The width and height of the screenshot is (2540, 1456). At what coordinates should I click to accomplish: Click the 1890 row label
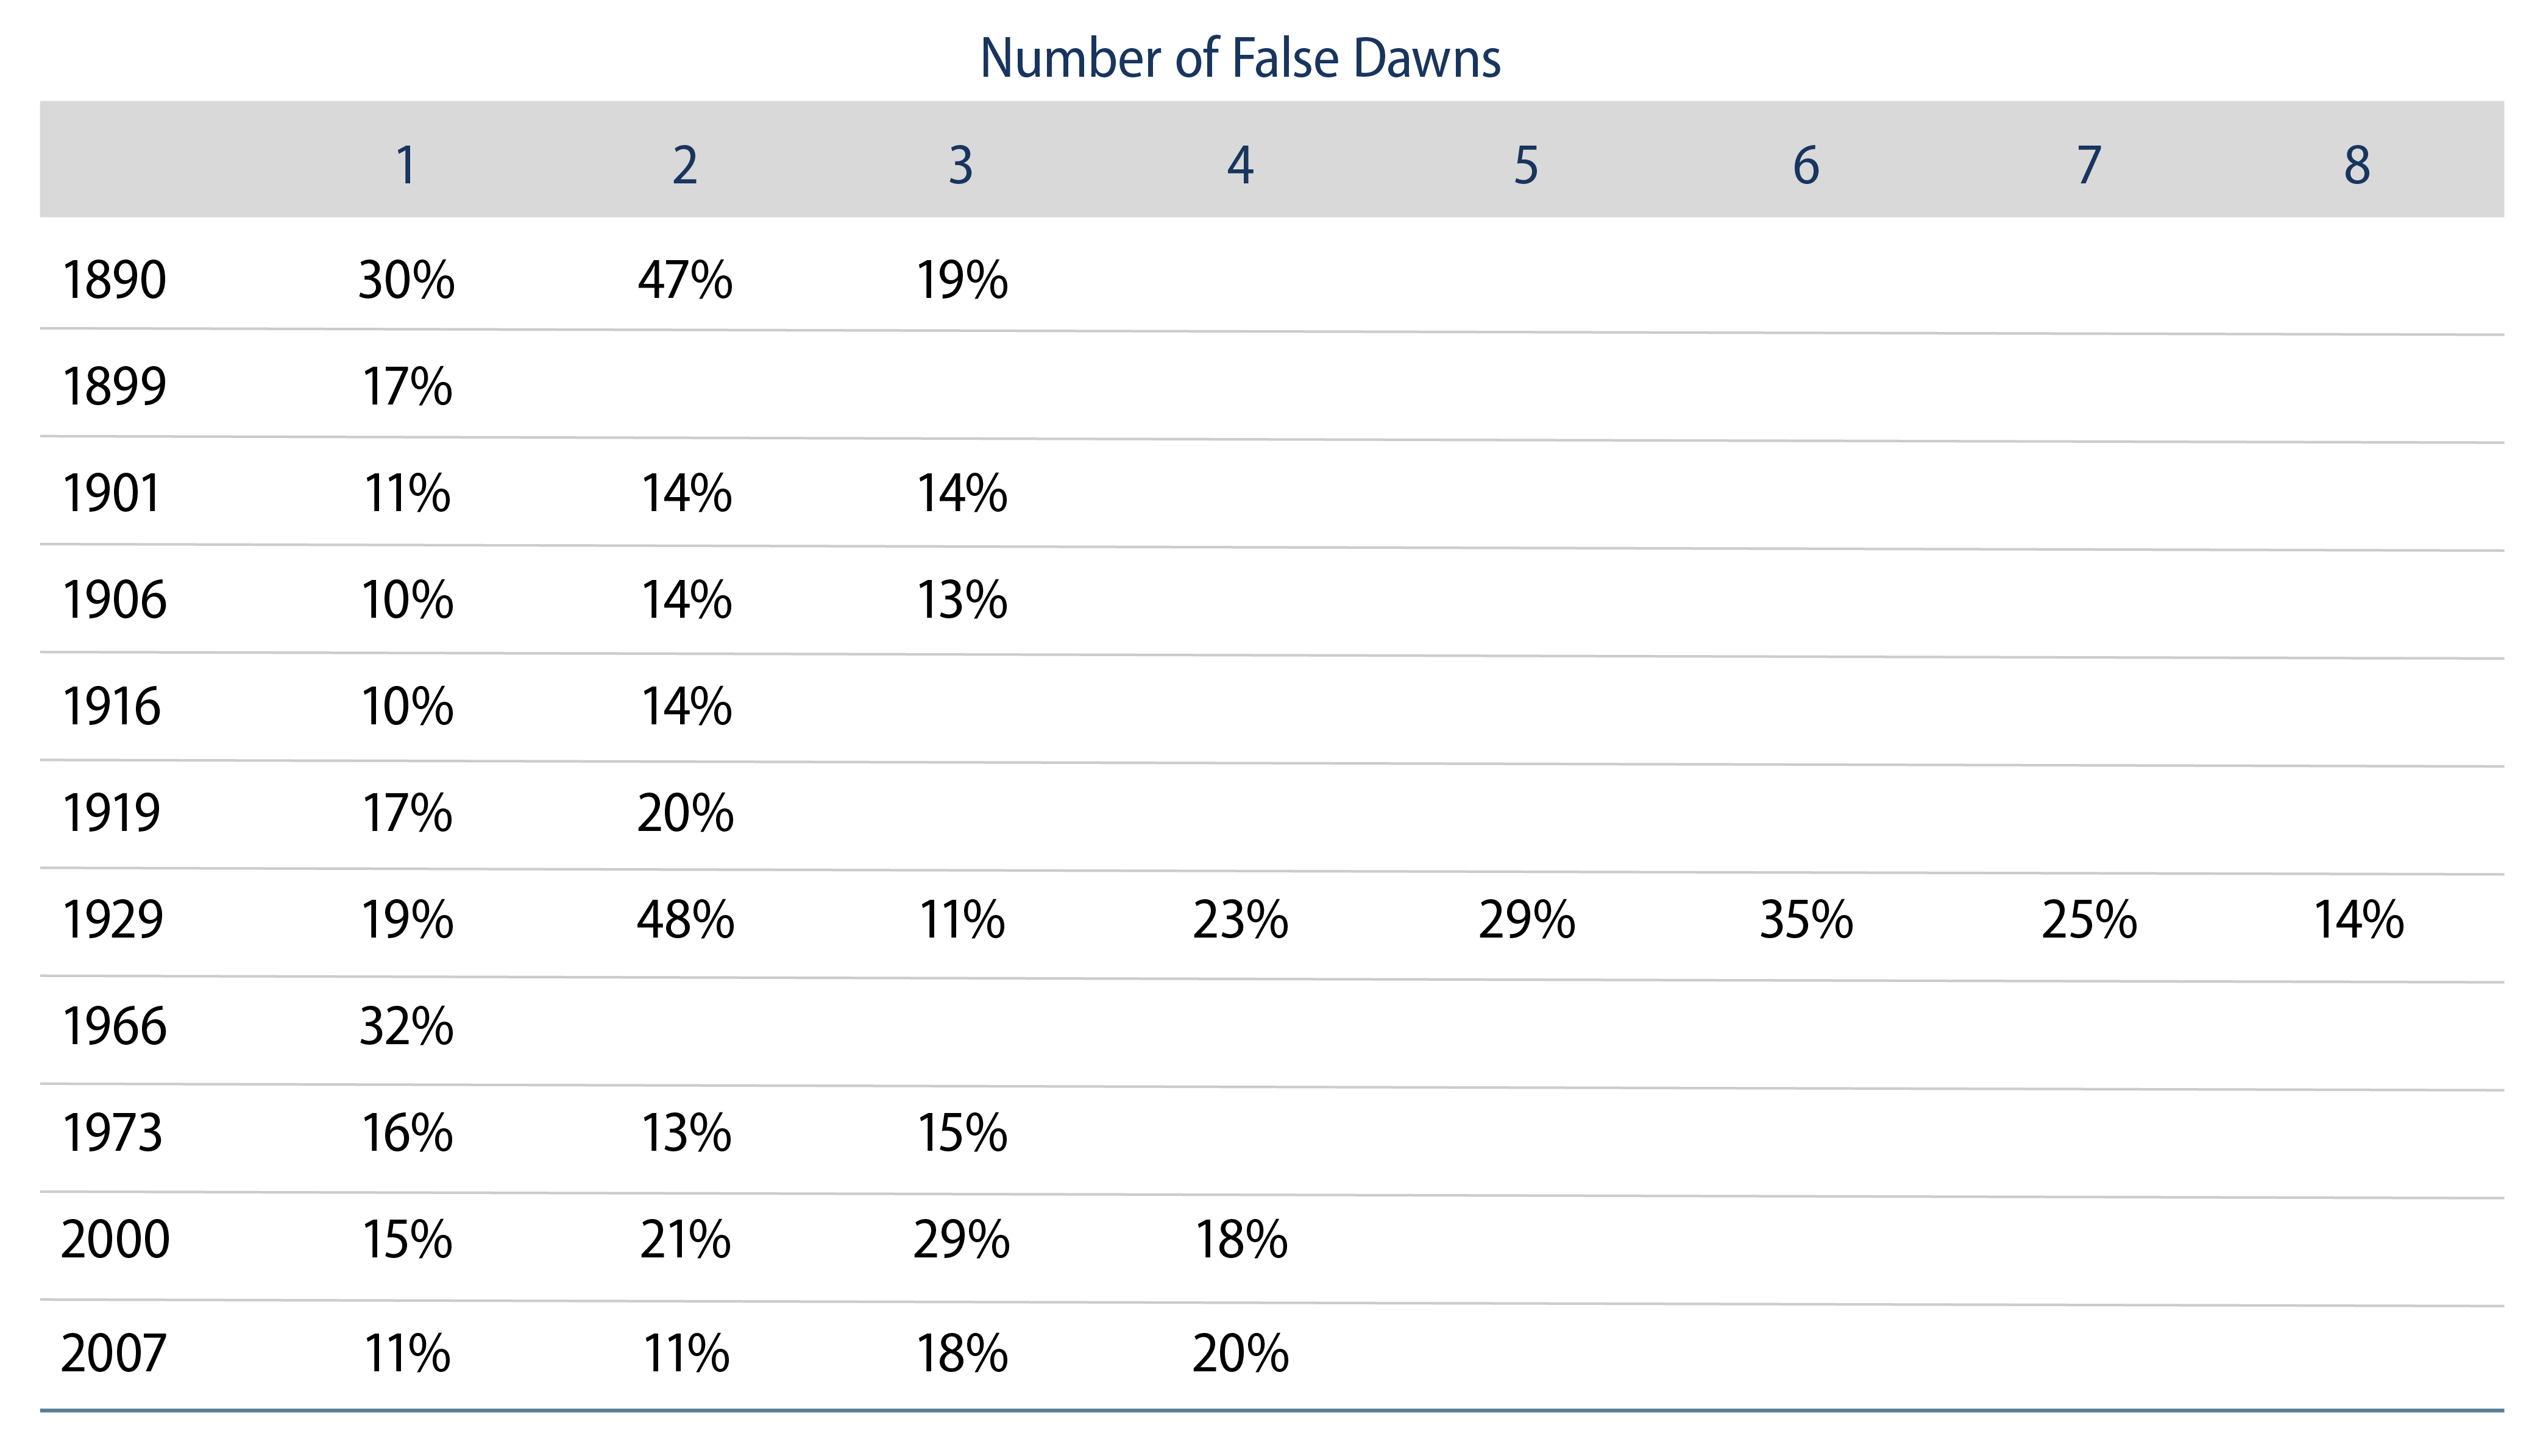pyautogui.click(x=114, y=280)
